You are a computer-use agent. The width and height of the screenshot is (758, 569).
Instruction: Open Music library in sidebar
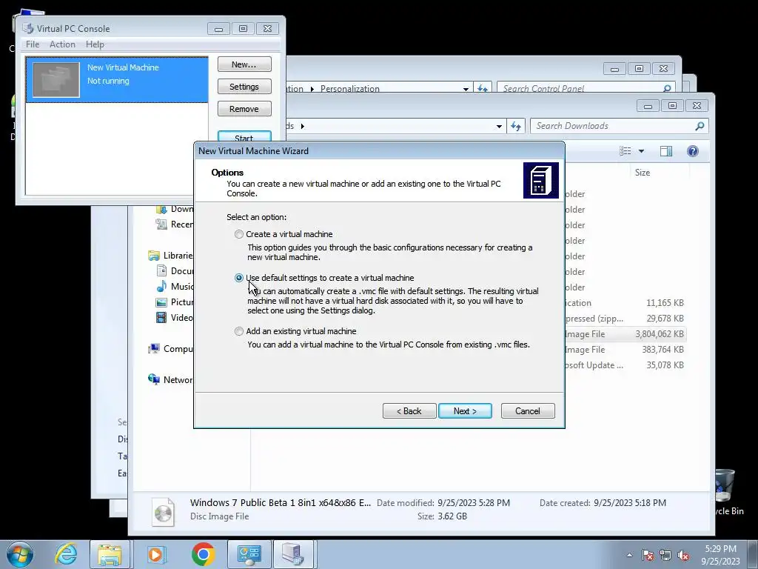point(175,287)
